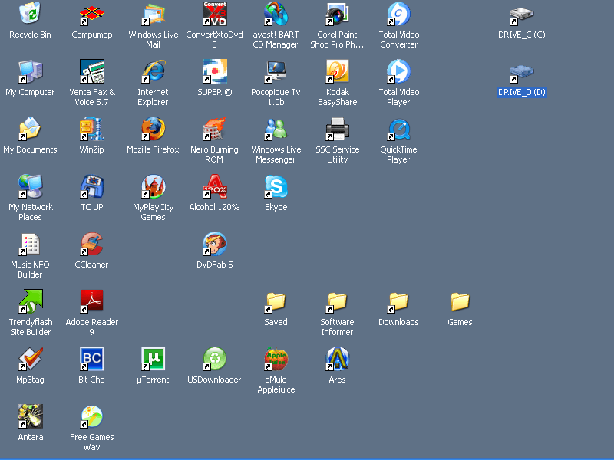Screen dimensions: 614x460
Task: Open Windows Live Messenger
Action: [275, 130]
